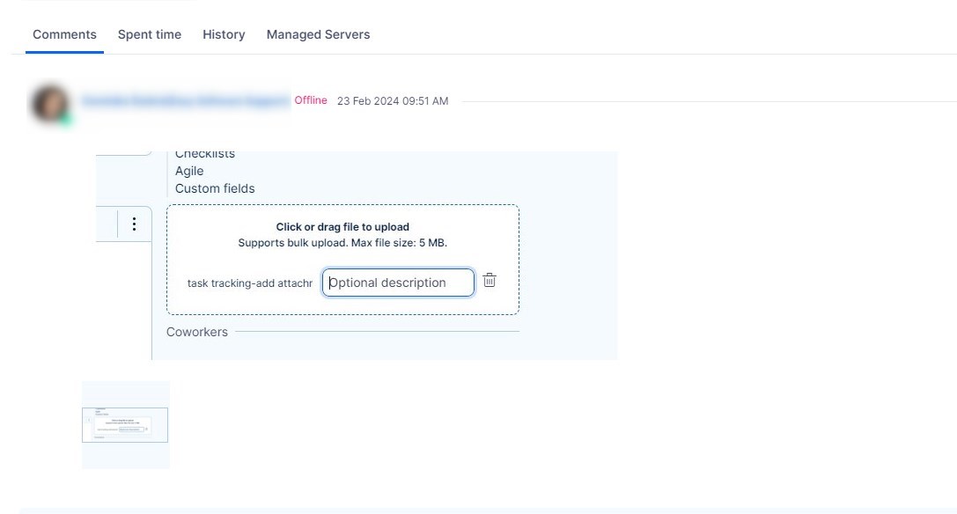Click the commenter's profile avatar
957x514 pixels.
(x=50, y=104)
